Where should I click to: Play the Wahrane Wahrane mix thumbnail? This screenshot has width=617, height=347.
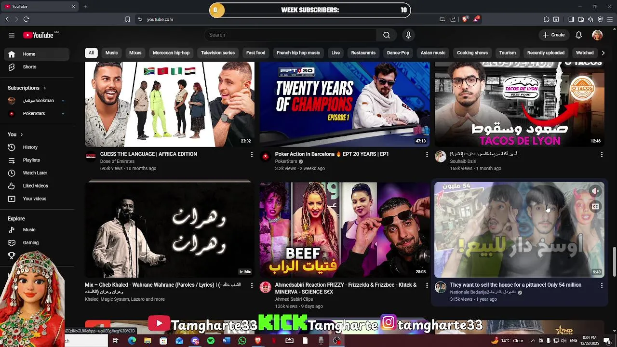pos(169,229)
